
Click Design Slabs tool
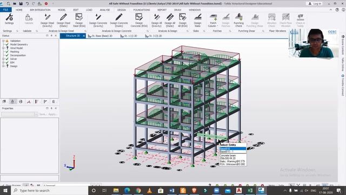197,20
